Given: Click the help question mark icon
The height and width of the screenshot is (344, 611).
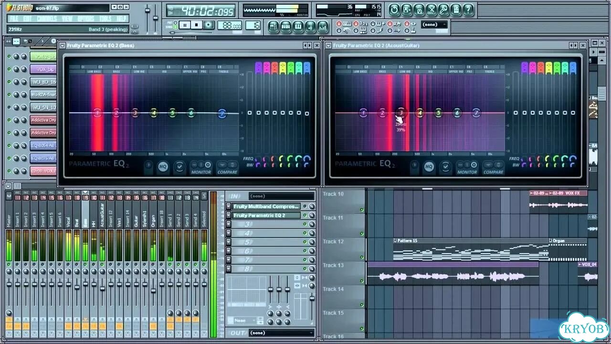Looking at the screenshot, I should tap(468, 10).
